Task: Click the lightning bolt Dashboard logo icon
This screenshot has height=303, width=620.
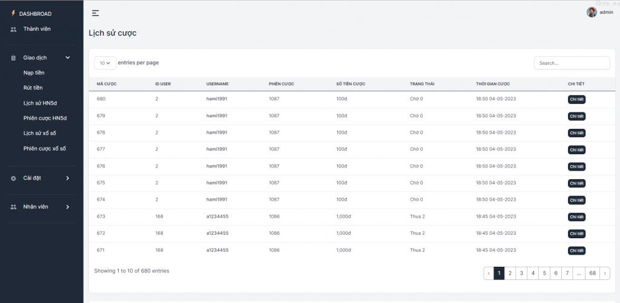Action: (x=13, y=13)
